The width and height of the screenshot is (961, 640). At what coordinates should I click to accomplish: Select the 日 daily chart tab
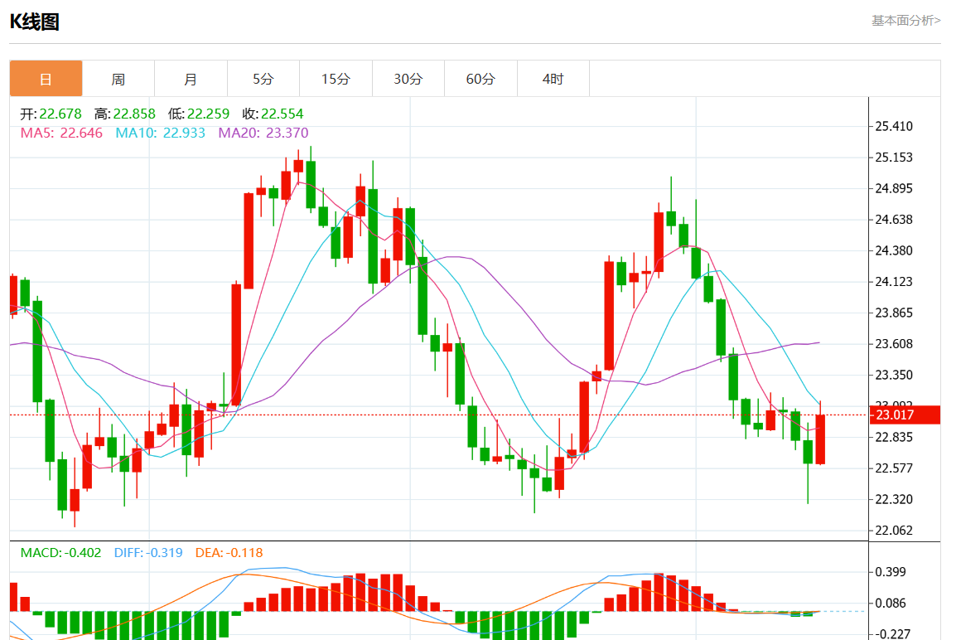click(x=46, y=79)
